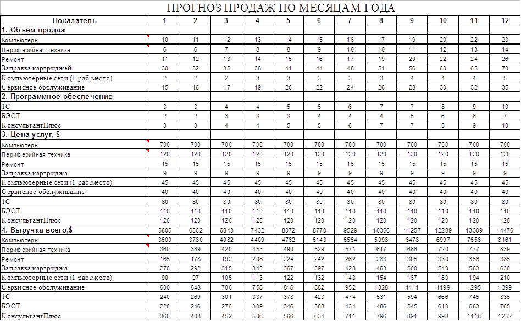Select the Ремонт revenue cell showing 165
The image size is (521, 321).
click(x=165, y=259)
